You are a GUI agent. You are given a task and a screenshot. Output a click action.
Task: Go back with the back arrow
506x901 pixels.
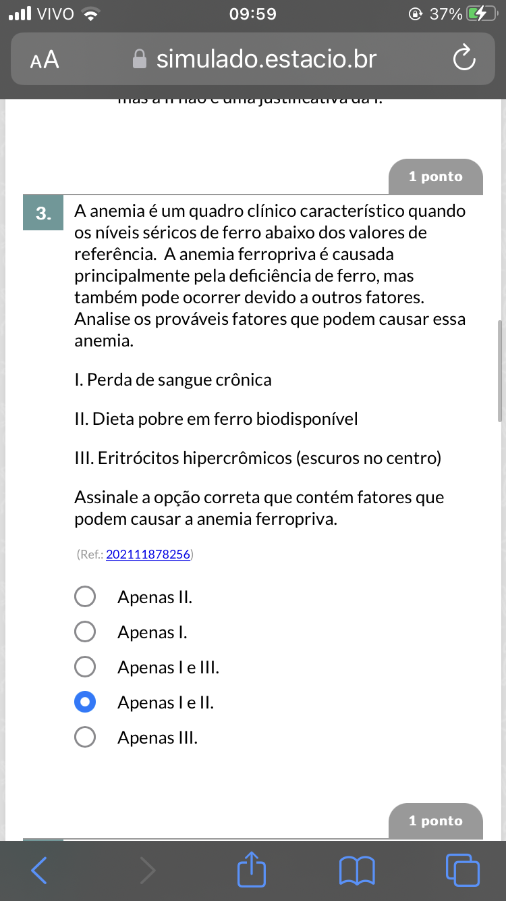[40, 871]
